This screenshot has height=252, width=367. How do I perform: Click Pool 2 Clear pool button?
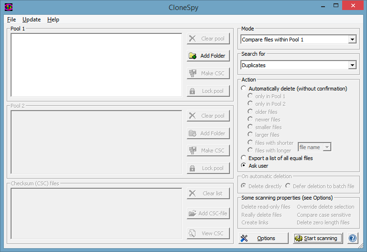(x=208, y=116)
